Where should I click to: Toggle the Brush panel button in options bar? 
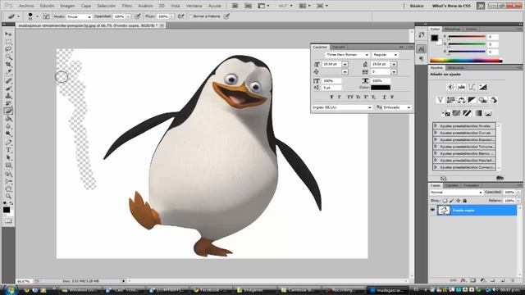click(46, 16)
